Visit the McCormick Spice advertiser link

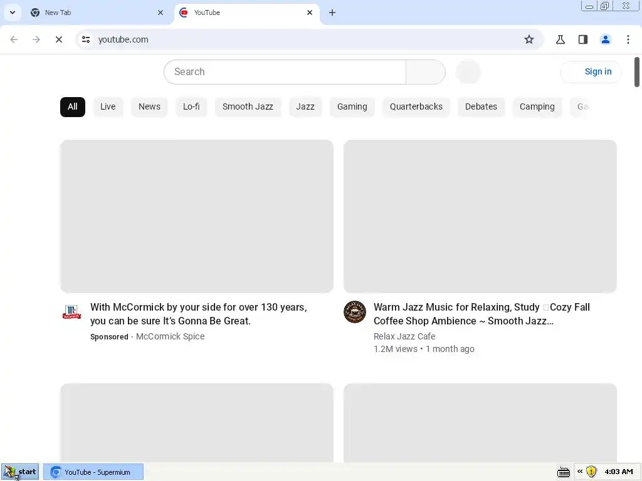pyautogui.click(x=171, y=336)
